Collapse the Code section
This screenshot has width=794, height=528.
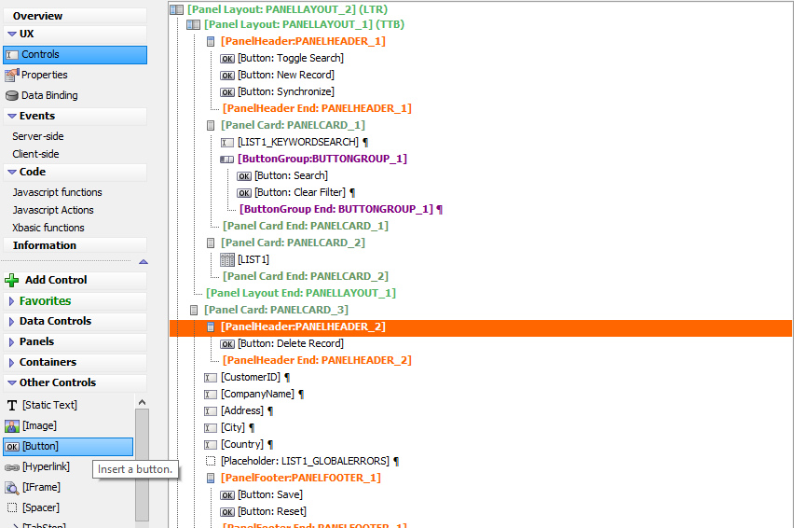tap(12, 173)
